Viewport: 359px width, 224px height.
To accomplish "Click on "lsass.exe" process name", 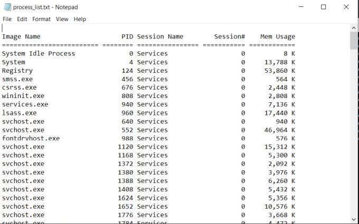I will tap(20, 113).
